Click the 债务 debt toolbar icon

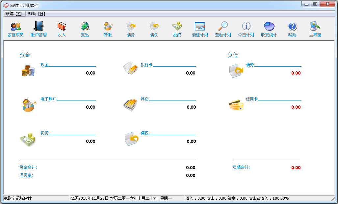(x=131, y=29)
